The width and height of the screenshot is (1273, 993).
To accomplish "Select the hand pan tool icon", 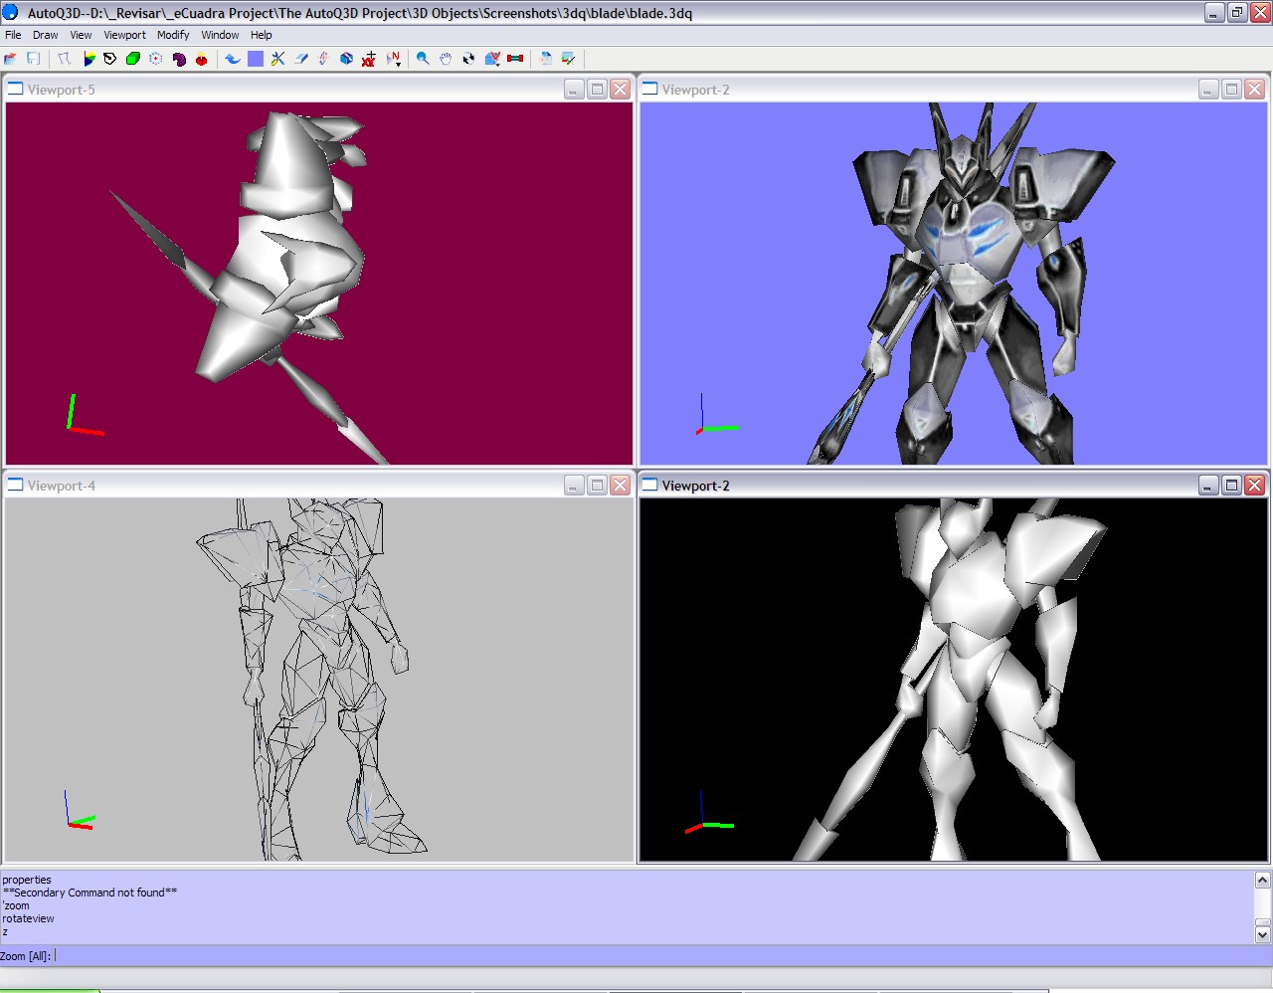I will point(446,59).
